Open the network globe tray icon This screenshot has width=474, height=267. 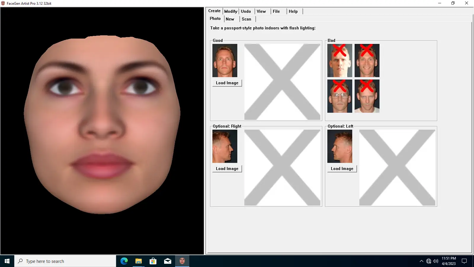[429, 261]
